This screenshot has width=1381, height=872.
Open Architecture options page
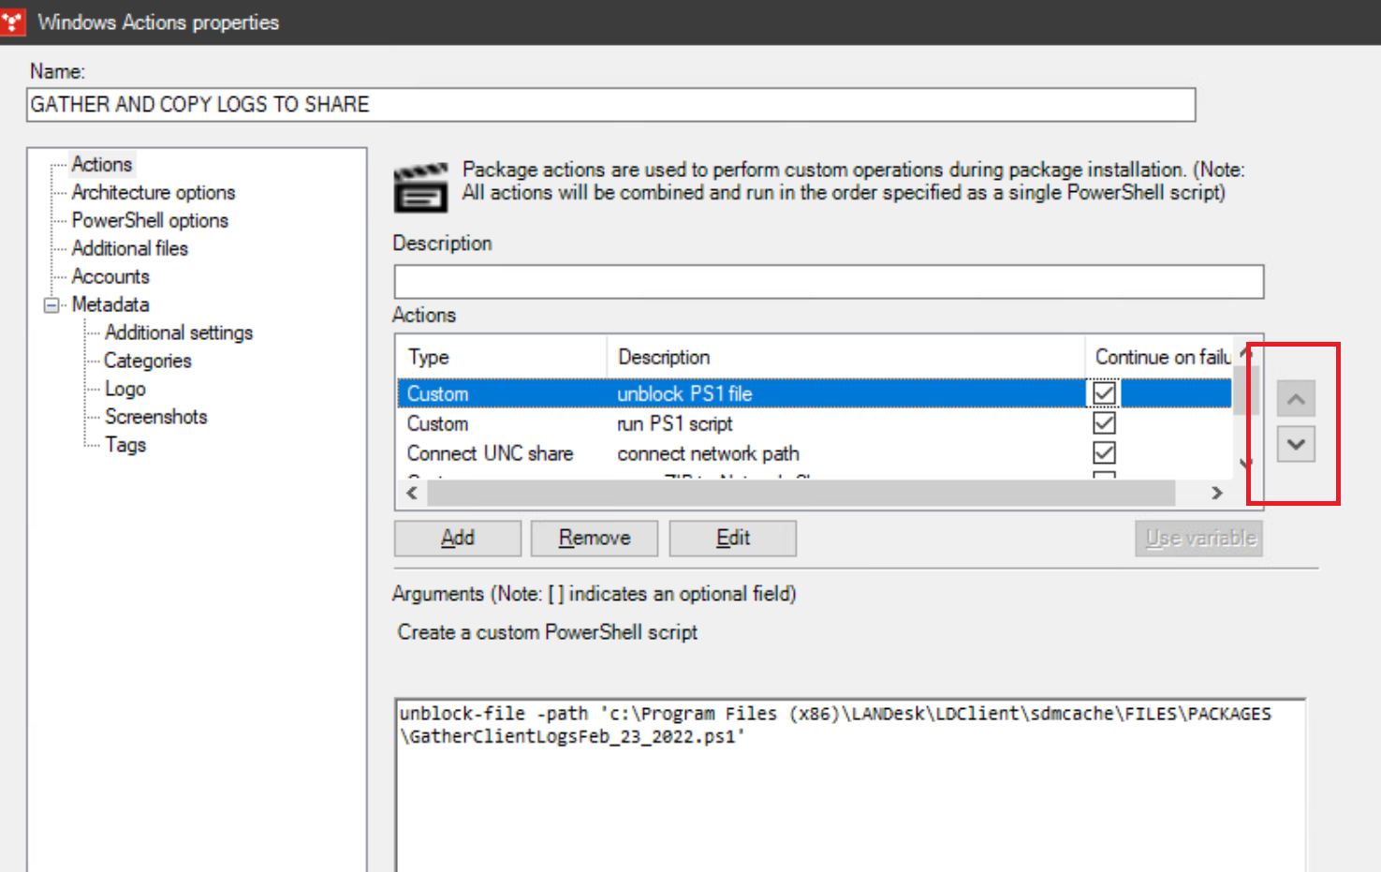point(154,193)
